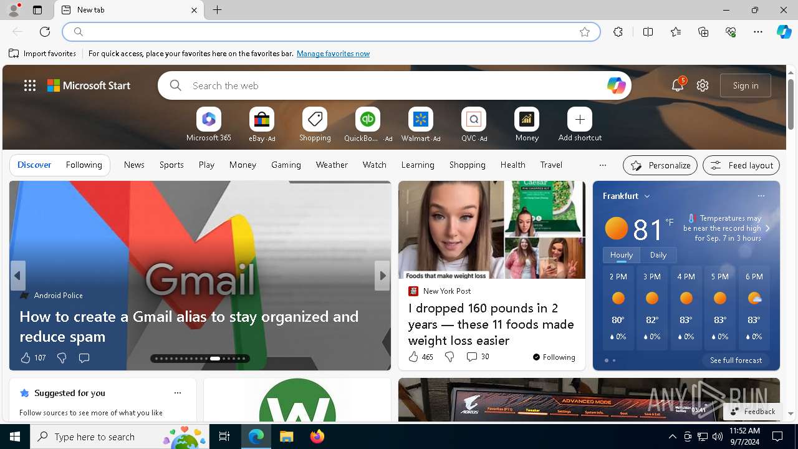The width and height of the screenshot is (798, 449).
Task: Go to next carousel slide arrow
Action: (382, 276)
